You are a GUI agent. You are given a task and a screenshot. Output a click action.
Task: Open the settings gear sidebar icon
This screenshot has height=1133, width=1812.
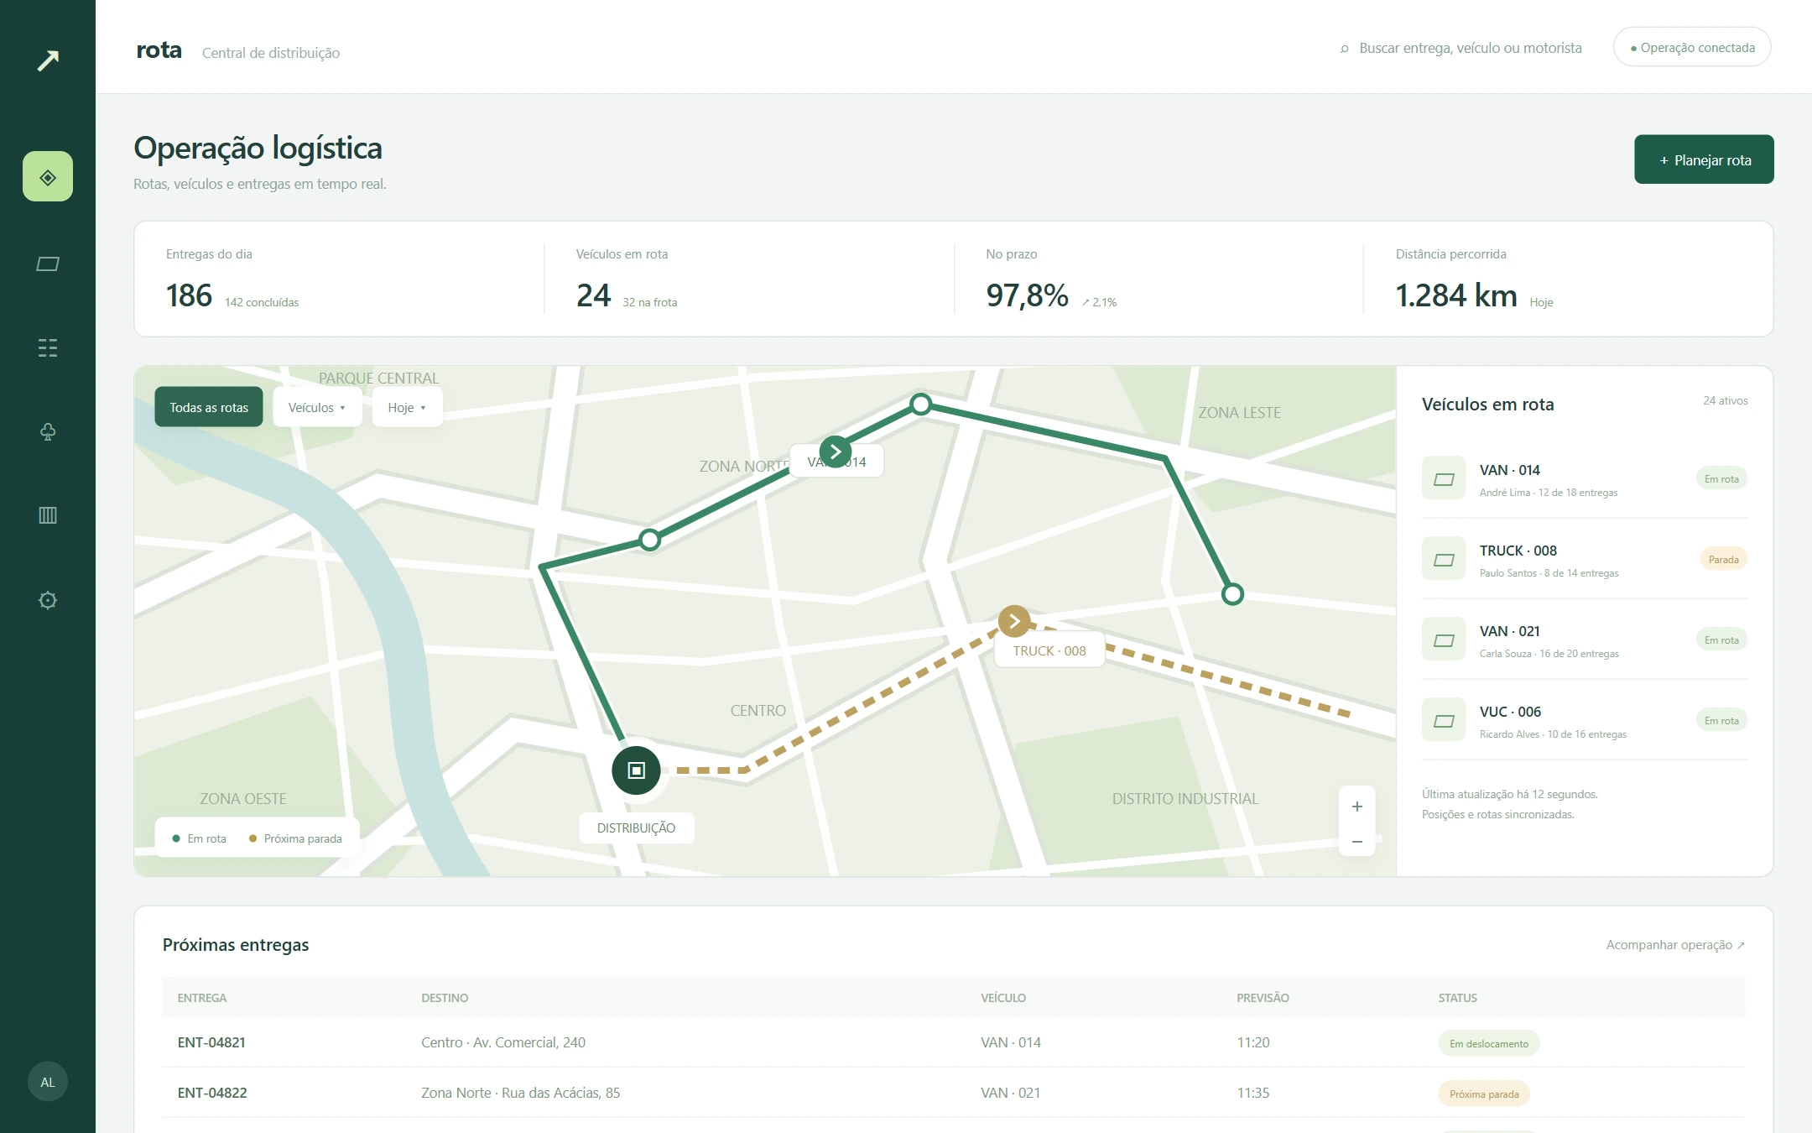(48, 600)
